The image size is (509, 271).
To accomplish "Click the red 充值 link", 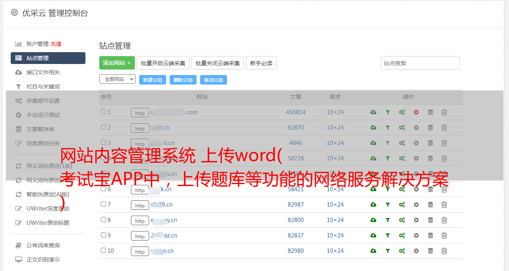I will pyautogui.click(x=56, y=44).
